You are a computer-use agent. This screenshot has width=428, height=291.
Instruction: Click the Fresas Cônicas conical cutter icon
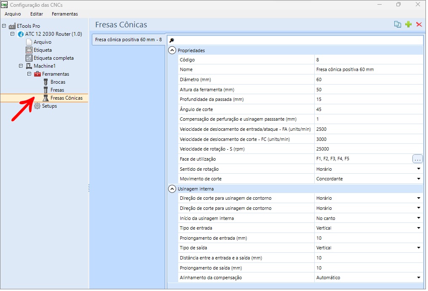(46, 98)
